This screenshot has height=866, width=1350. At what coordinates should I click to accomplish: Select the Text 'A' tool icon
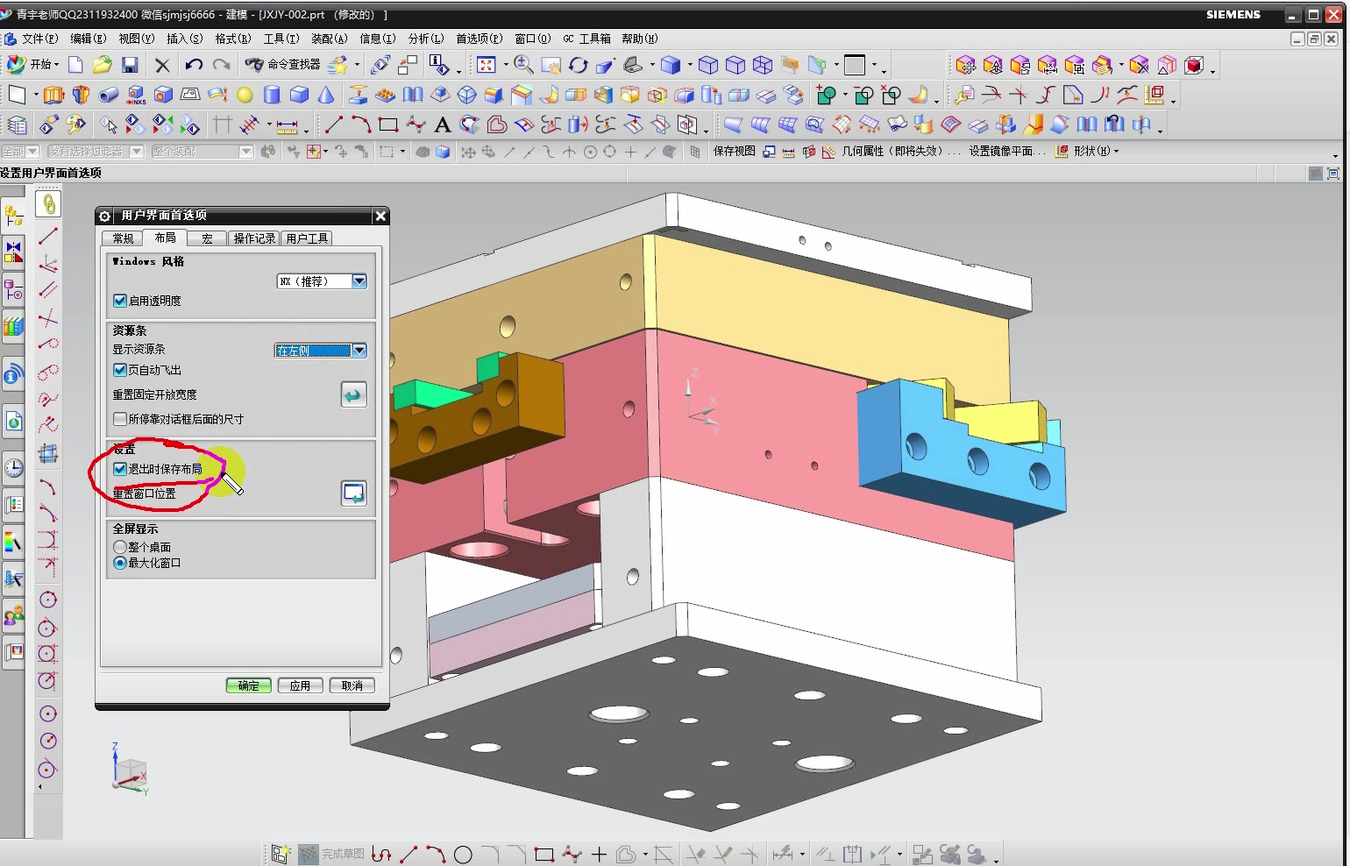[442, 125]
